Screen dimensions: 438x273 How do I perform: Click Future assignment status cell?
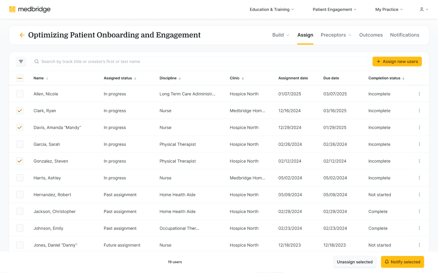[122, 245]
